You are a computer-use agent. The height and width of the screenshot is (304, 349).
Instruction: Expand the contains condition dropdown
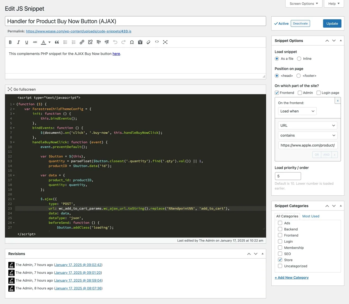[x=308, y=135]
